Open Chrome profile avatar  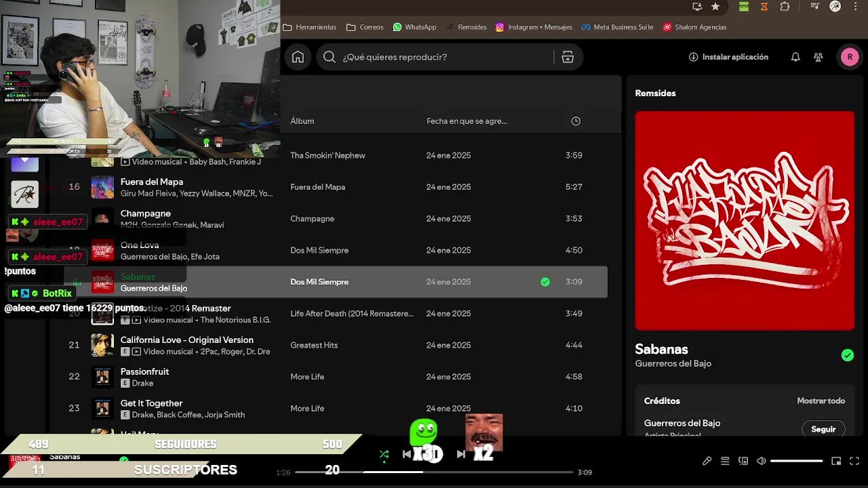[835, 6]
